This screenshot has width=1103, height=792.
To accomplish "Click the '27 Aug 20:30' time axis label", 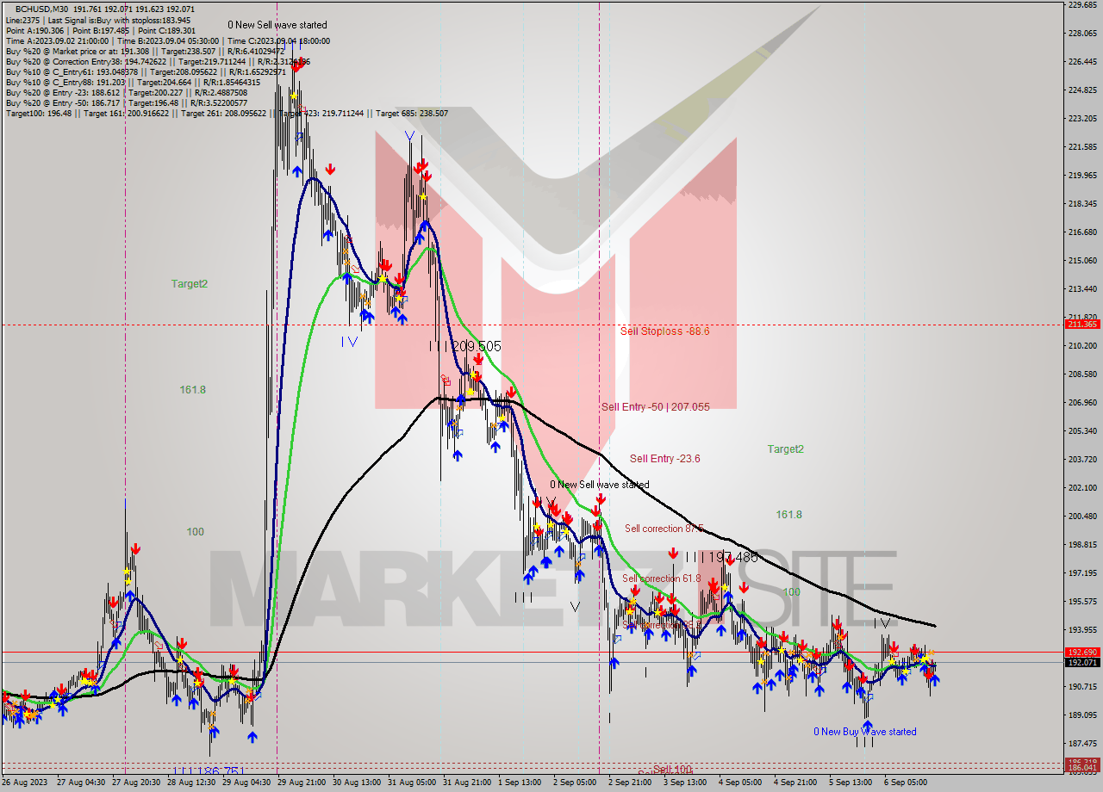I will [137, 783].
